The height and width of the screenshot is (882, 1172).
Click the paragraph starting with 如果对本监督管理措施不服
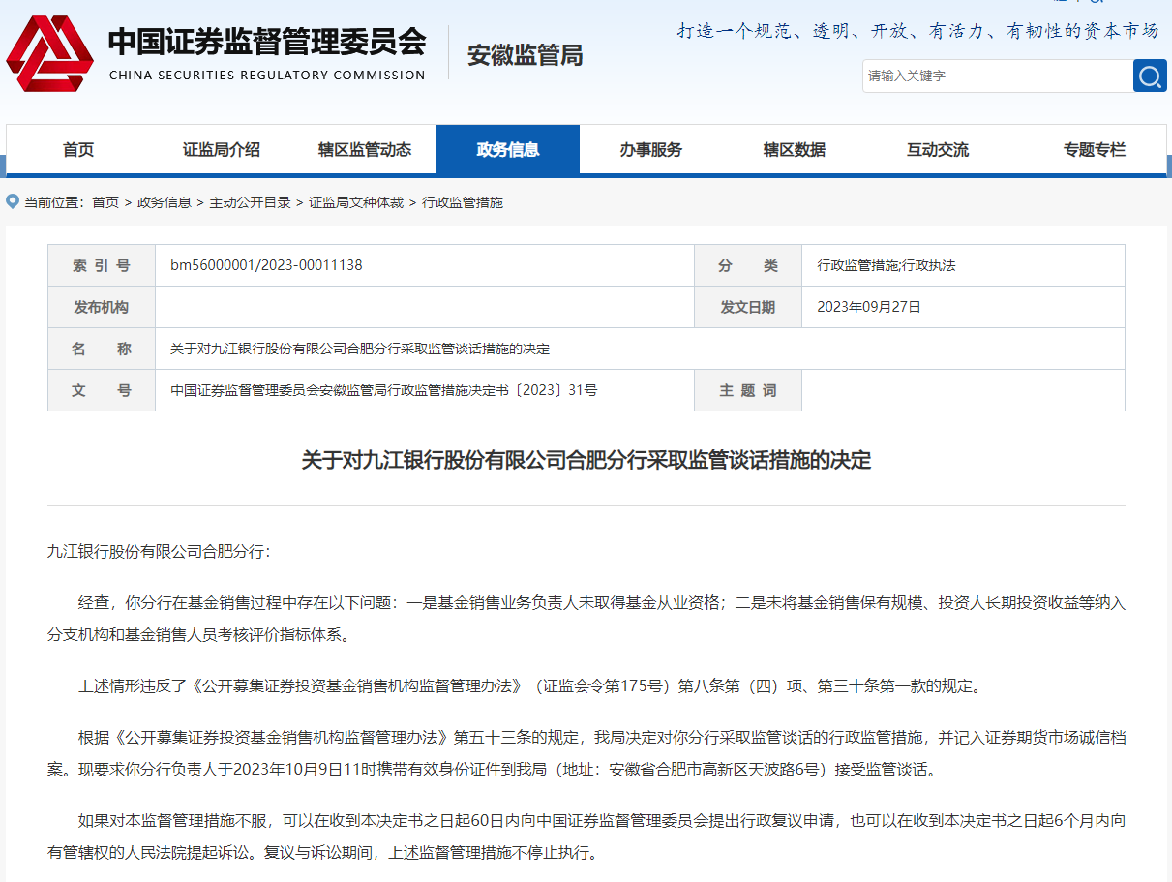[x=586, y=837]
